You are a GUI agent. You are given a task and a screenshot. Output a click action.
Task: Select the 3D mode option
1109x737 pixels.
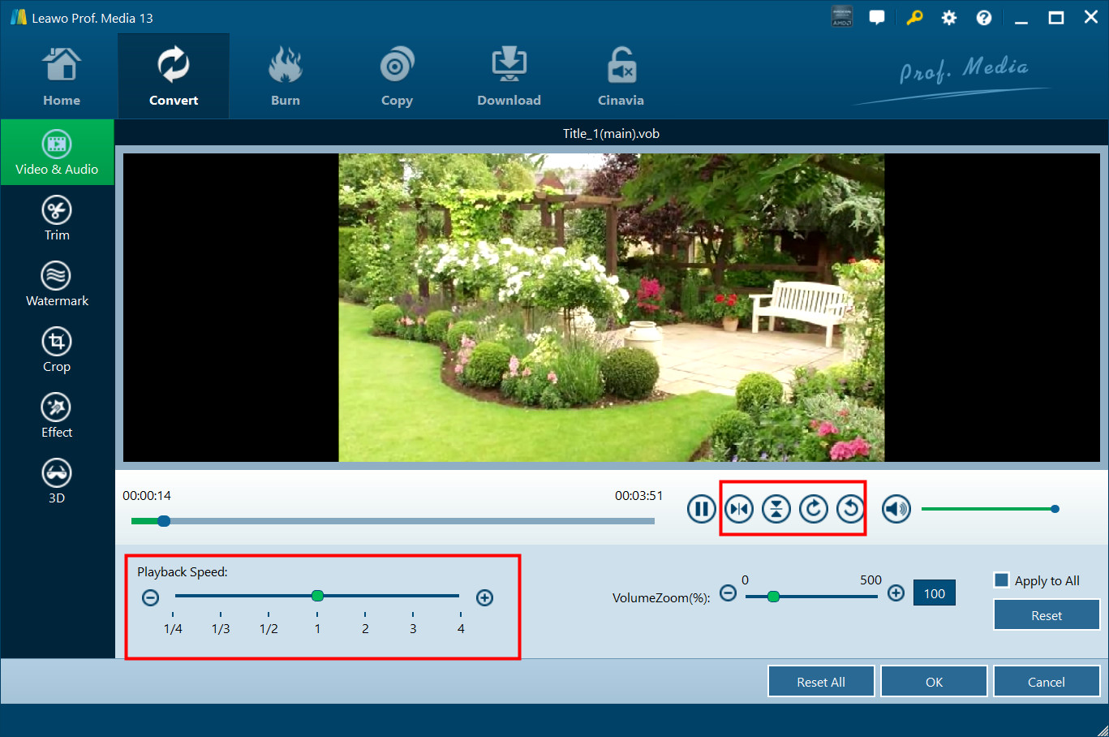pyautogui.click(x=57, y=481)
